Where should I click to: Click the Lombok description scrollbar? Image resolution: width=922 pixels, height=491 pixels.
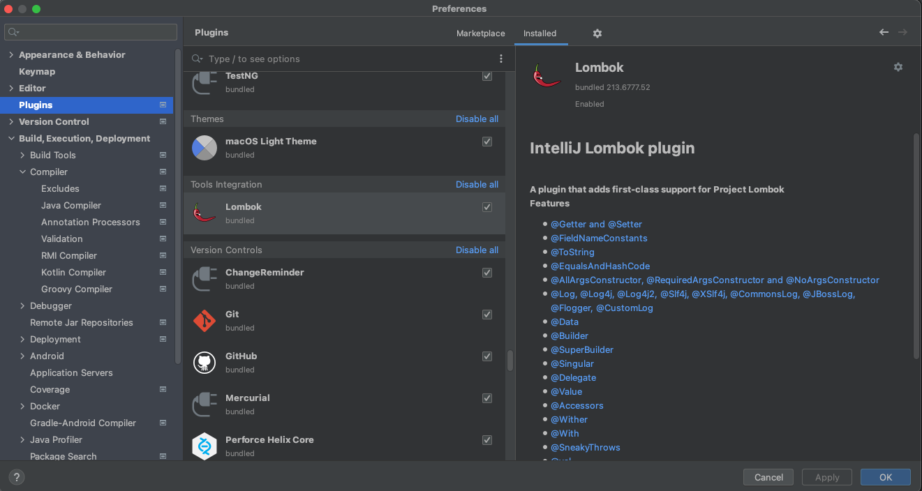click(916, 246)
